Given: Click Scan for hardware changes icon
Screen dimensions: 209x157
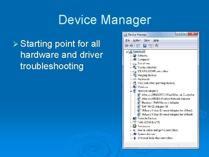Looking at the screenshot, I should (157, 46).
